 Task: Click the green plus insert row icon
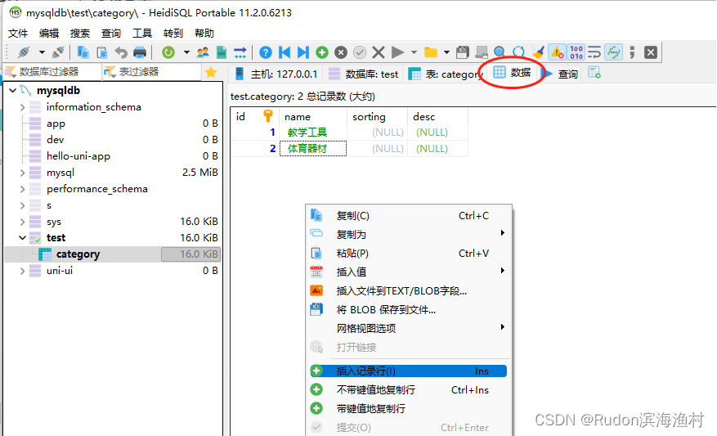pos(322,52)
